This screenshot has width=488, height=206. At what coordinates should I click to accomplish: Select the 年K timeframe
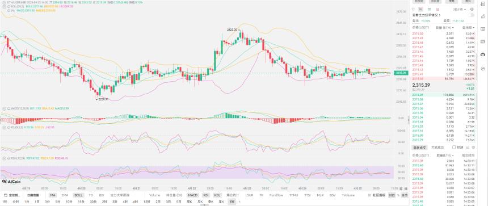[221, 201]
